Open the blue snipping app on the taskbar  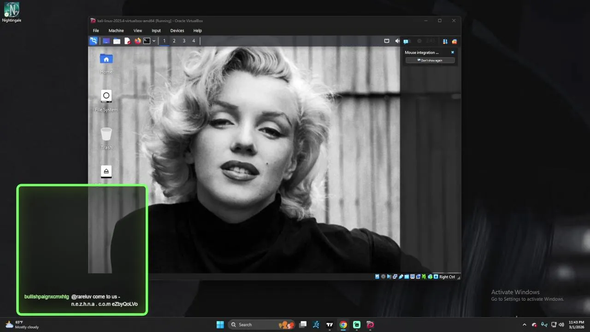tap(316, 325)
